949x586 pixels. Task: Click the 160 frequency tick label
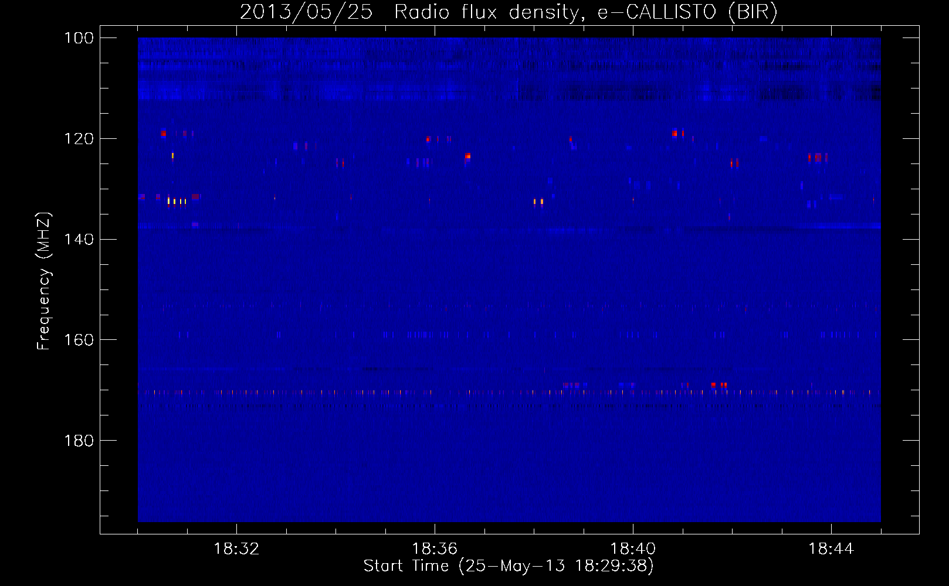[x=79, y=340]
